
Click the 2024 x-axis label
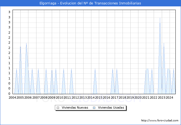(x=169, y=97)
